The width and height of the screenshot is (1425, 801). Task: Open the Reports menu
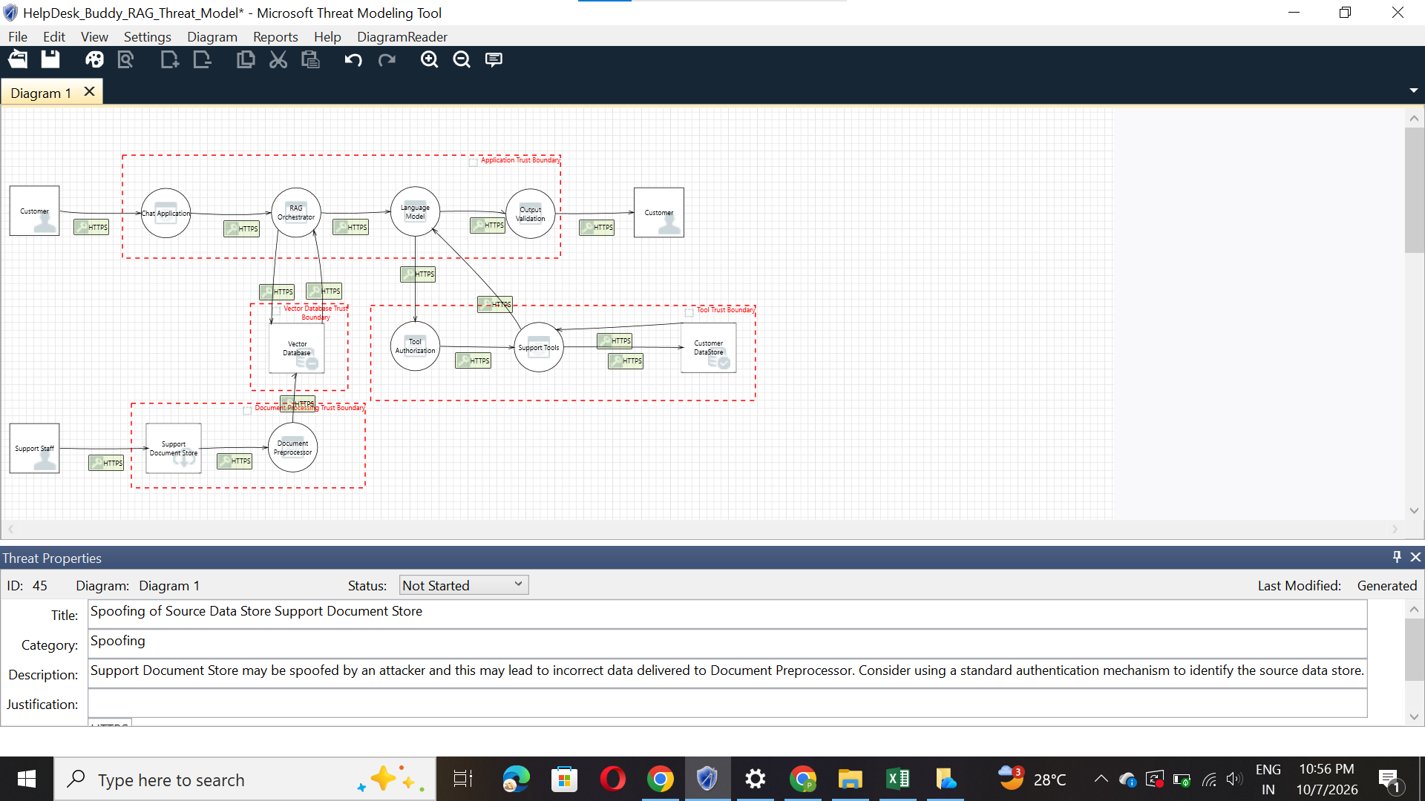tap(275, 36)
